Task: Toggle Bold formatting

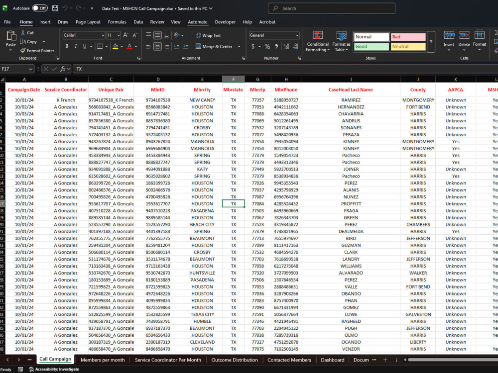Action: tap(67, 46)
